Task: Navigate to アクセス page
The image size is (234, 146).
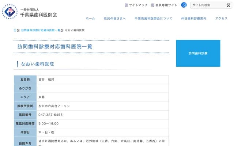Action: pyautogui.click(x=221, y=18)
